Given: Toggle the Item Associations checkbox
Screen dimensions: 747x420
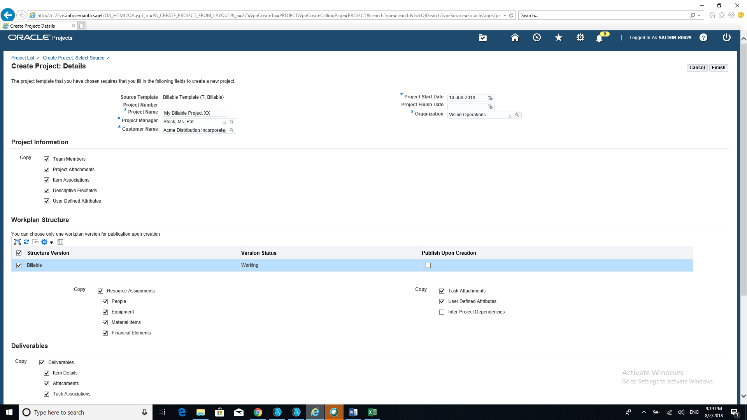Looking at the screenshot, I should click(x=47, y=180).
